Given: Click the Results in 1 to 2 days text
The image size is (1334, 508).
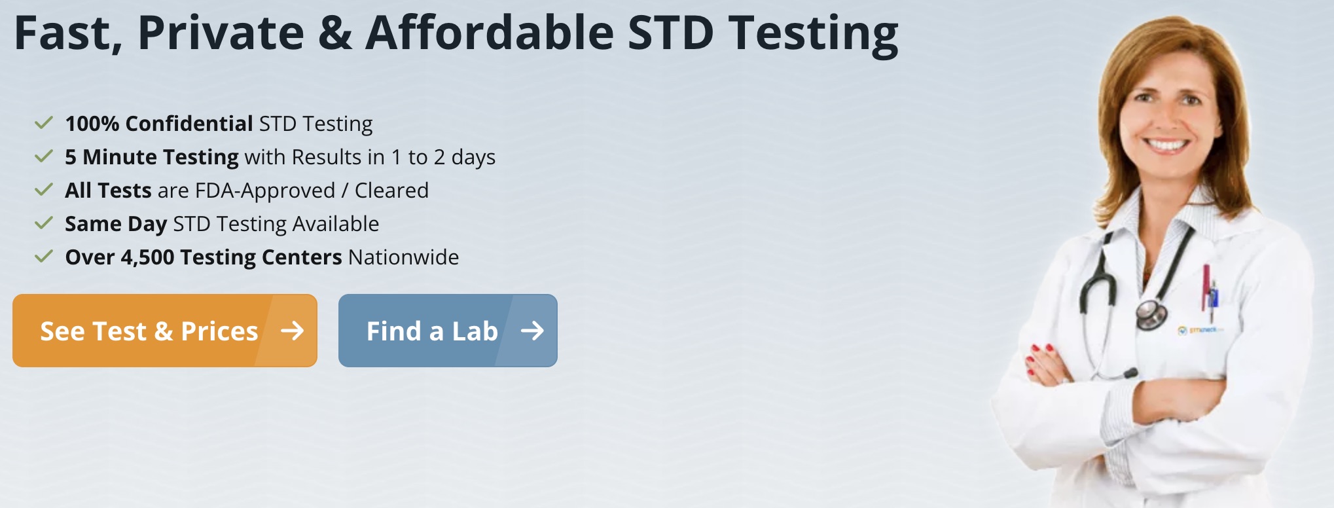Looking at the screenshot, I should (x=394, y=157).
